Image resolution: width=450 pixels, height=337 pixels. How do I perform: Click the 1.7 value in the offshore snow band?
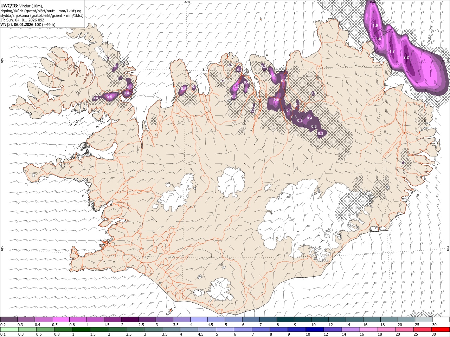392,51
